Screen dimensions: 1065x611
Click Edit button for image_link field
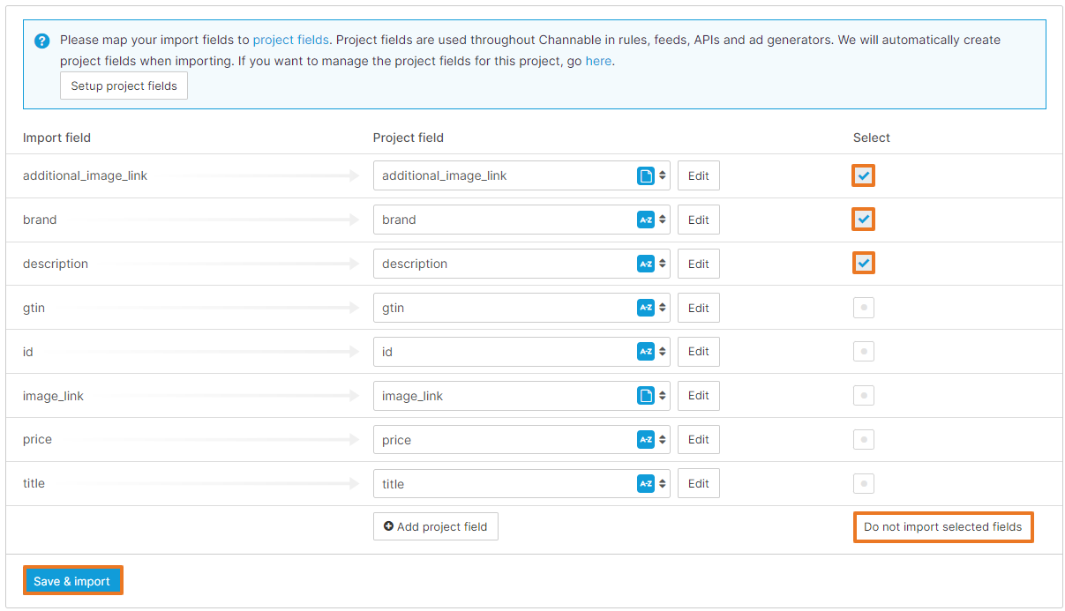point(698,396)
